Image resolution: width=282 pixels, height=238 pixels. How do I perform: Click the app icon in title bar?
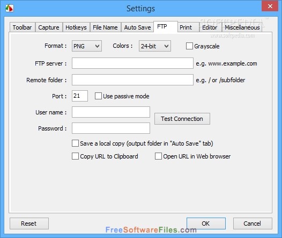9,8
